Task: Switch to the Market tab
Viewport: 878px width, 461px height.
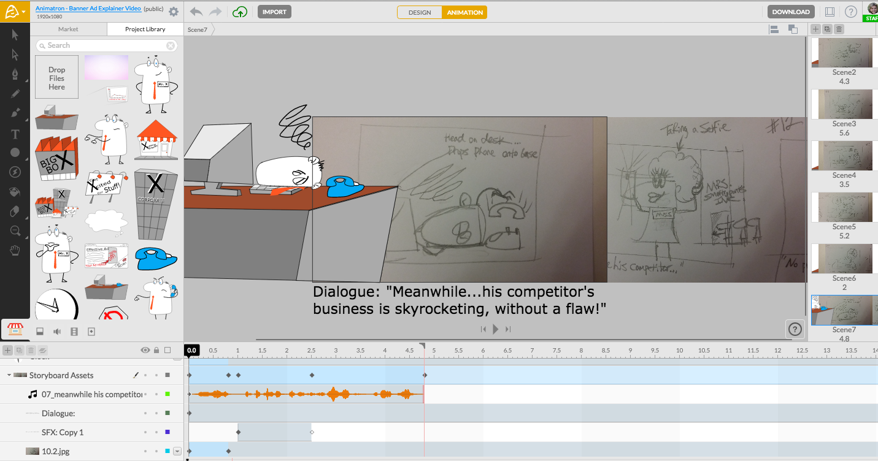Action: [68, 29]
